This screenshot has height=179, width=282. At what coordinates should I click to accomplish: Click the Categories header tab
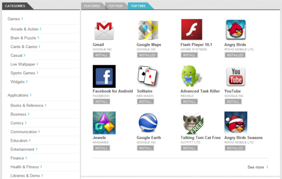click(x=15, y=6)
